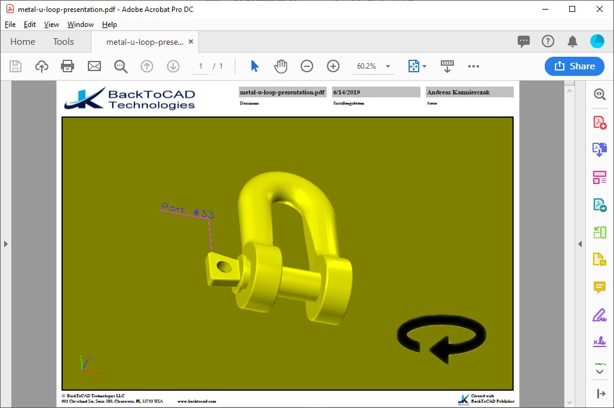Print the document with printer icon
The width and height of the screenshot is (614, 408).
point(67,66)
